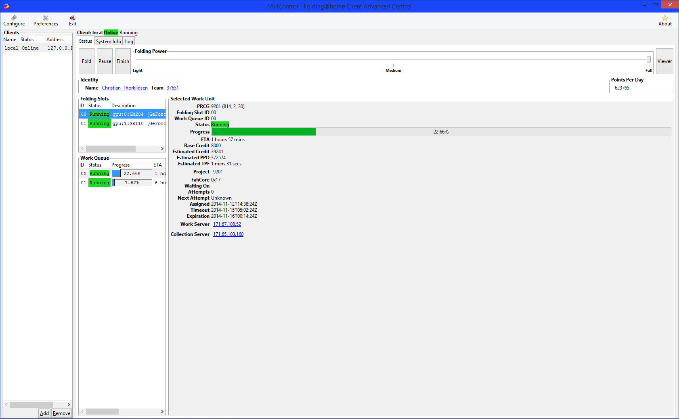679x419 pixels.
Task: Click the green Online client status label
Action: 111,33
